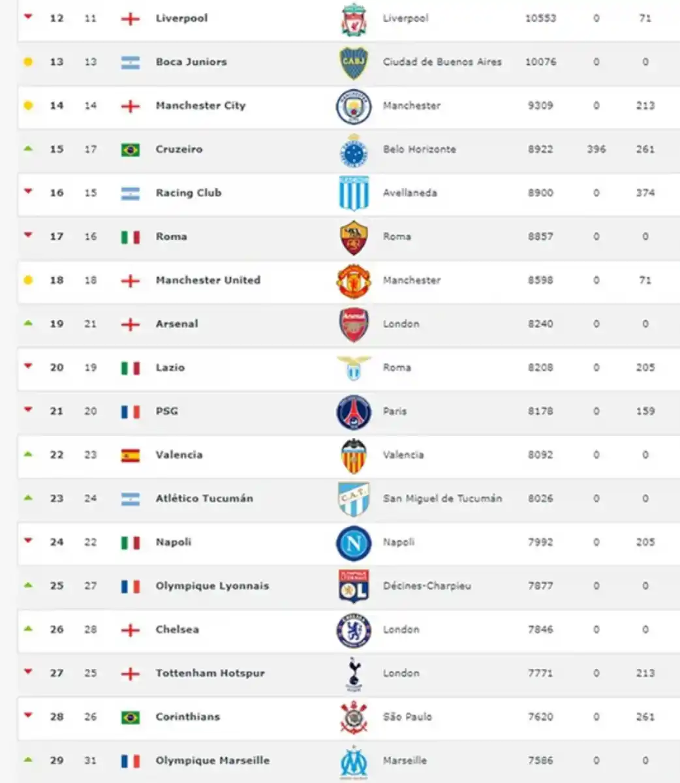The width and height of the screenshot is (680, 783).
Task: Select the PSG crest icon
Action: [x=353, y=412]
